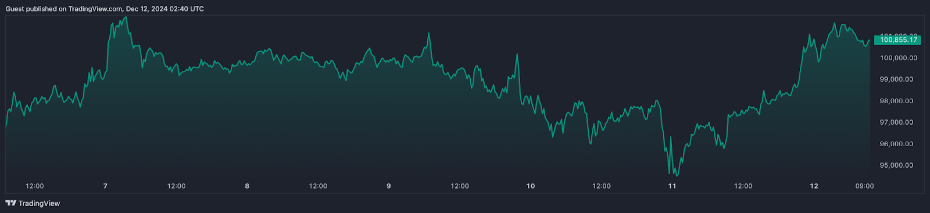Click the 99,000.00 price axis label
930x213 pixels.
click(x=896, y=80)
